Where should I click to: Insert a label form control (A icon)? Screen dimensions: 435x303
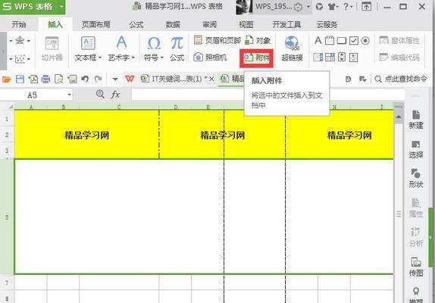318,40
